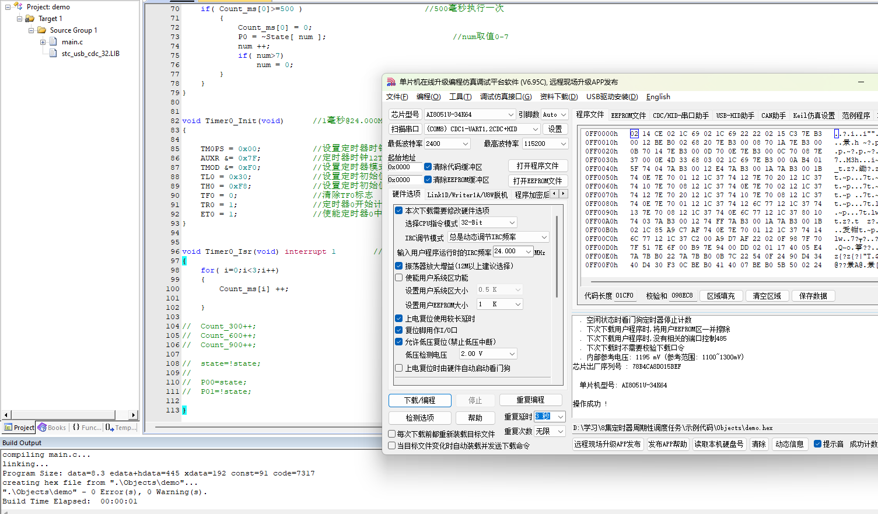Click the Source Group 1 folder icon

click(41, 30)
